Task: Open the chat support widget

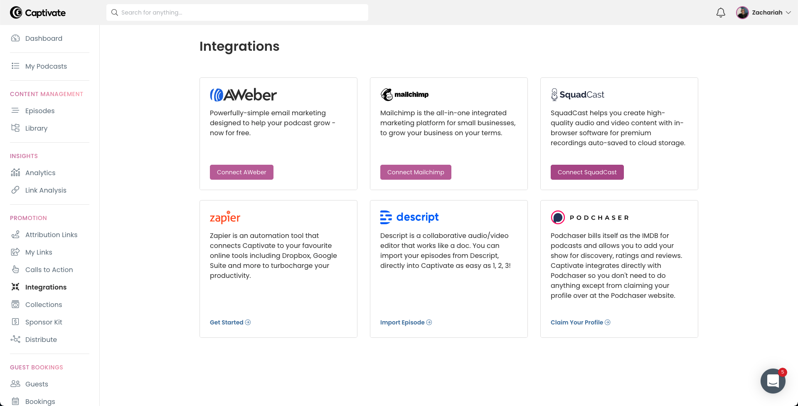Action: click(773, 381)
